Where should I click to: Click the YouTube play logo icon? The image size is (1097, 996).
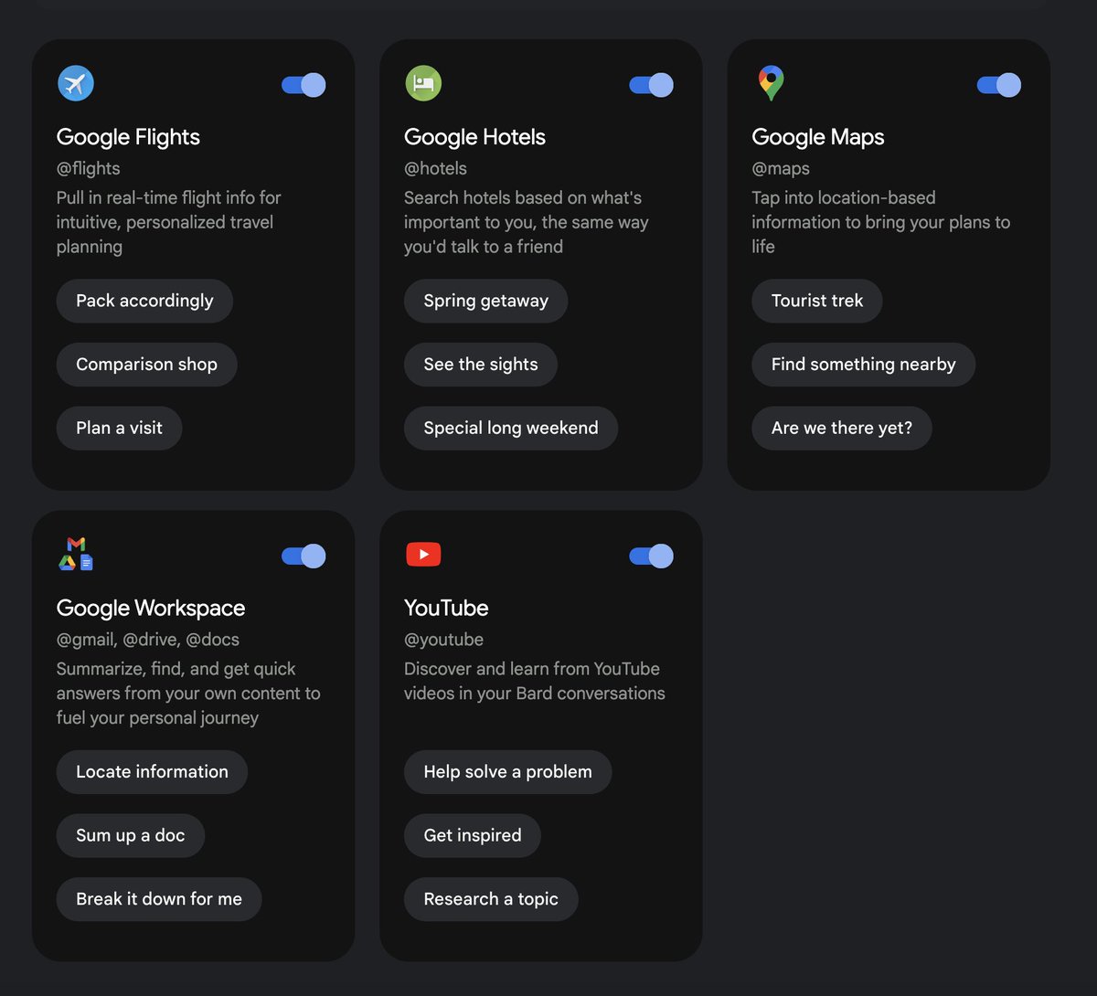[x=423, y=554]
